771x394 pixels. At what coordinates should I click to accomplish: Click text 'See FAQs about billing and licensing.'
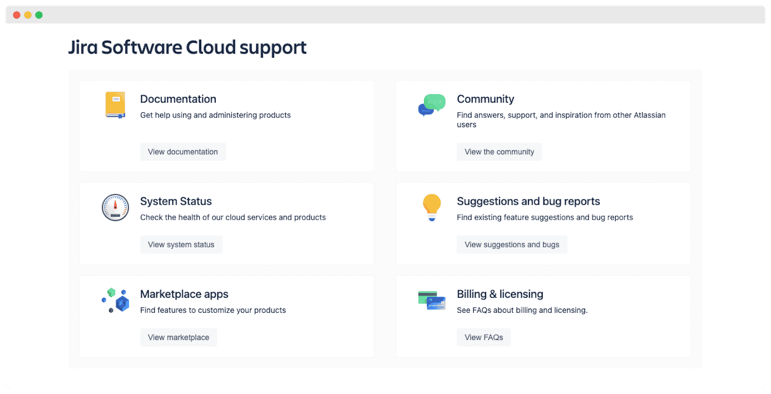522,310
